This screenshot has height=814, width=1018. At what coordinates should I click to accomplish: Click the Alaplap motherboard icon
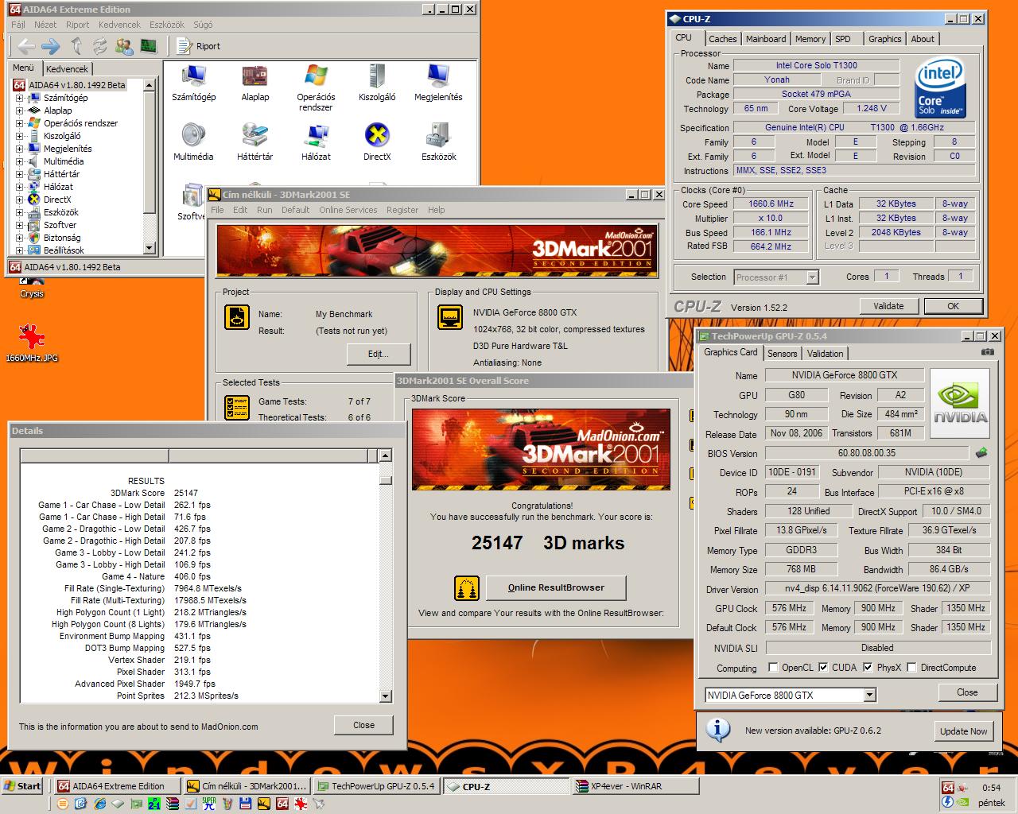[x=254, y=76]
